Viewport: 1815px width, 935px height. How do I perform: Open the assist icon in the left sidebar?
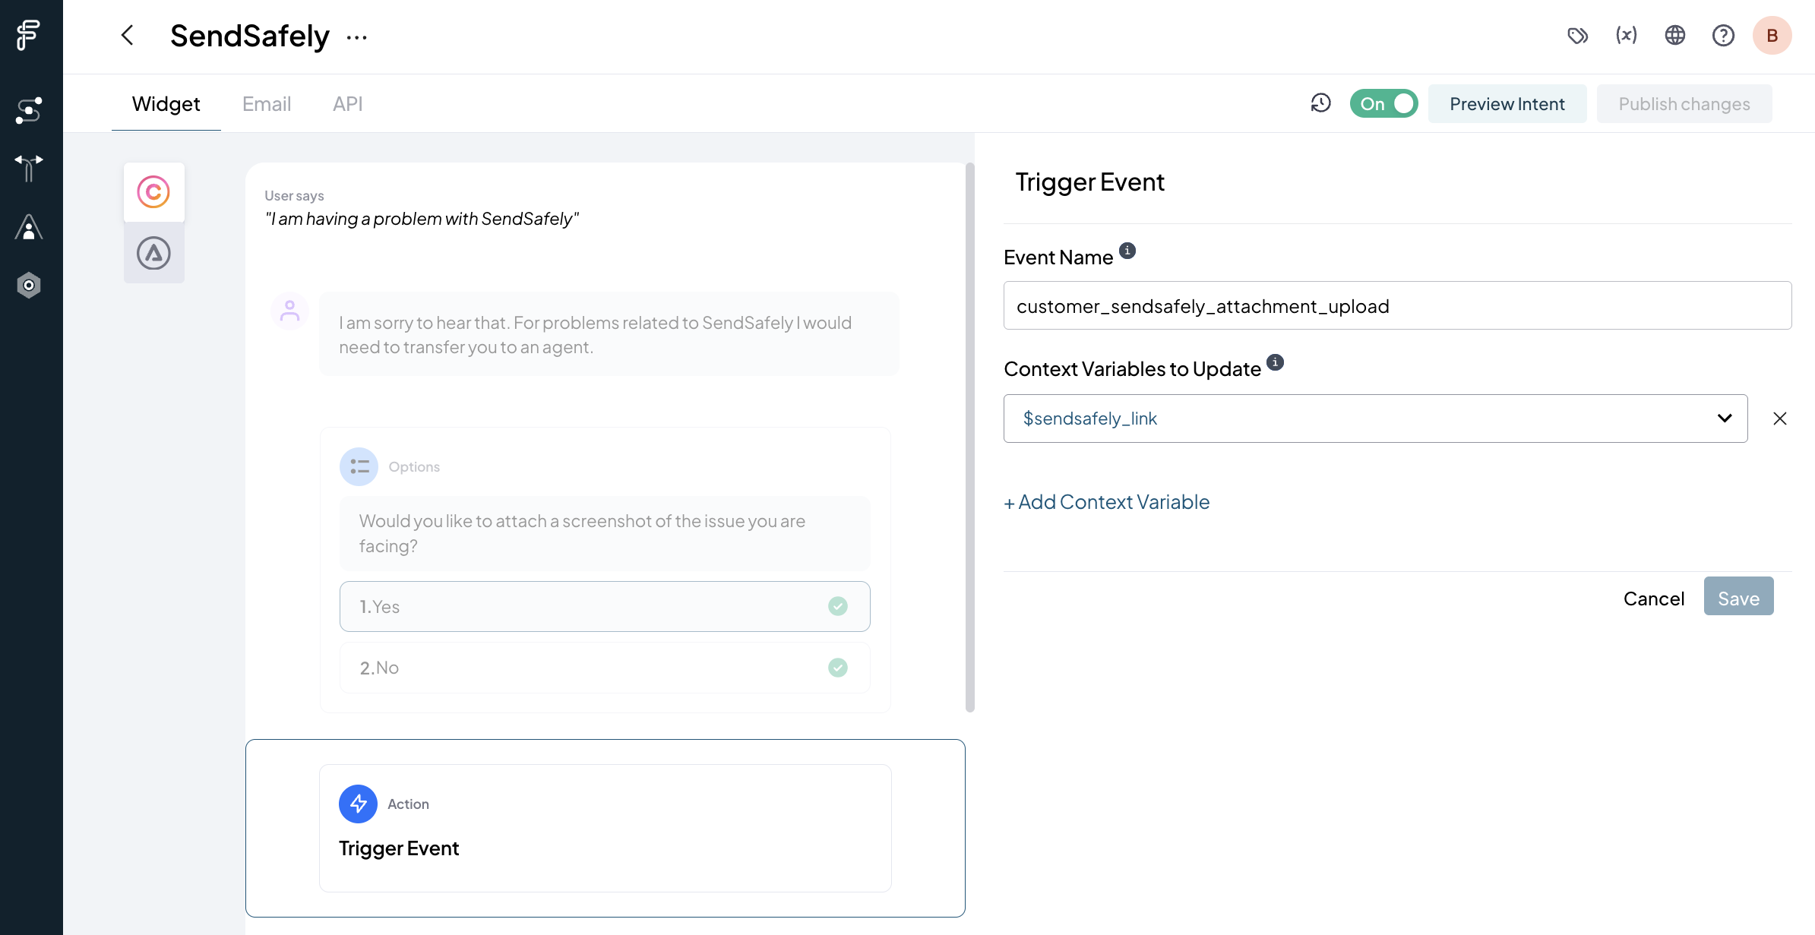tap(29, 227)
